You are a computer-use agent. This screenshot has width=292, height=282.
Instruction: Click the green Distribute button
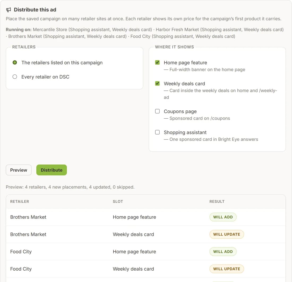pyautogui.click(x=51, y=170)
